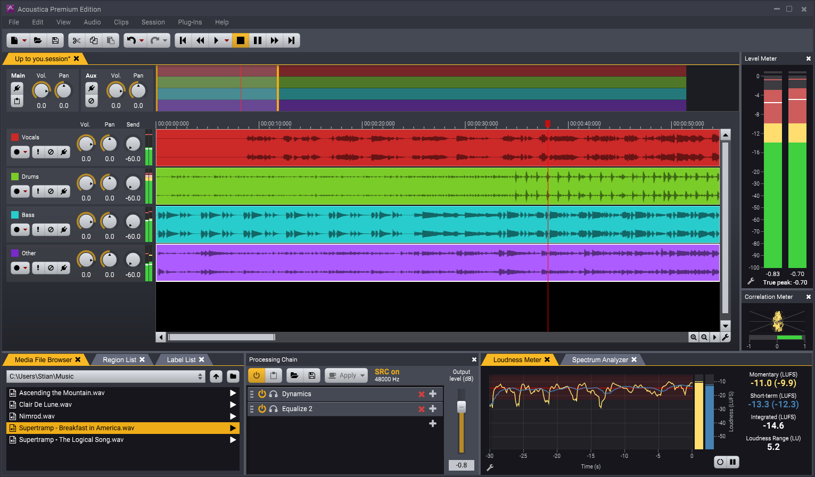815x477 pixels.
Task: Click the Stop playback button
Action: 240,40
